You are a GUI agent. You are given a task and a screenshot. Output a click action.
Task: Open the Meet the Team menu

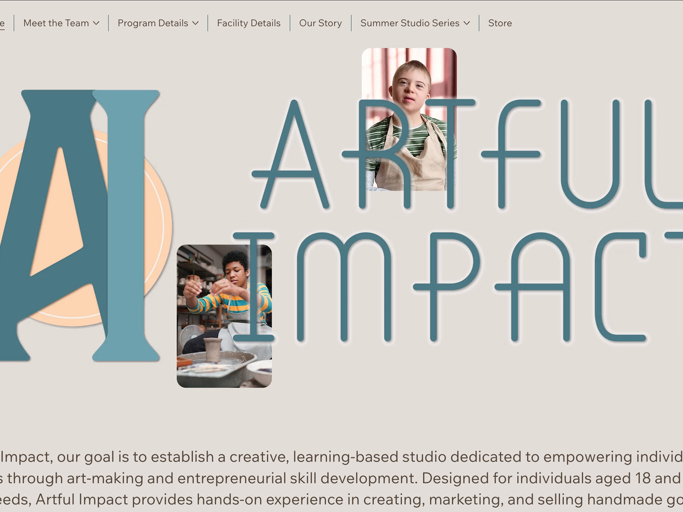point(61,23)
